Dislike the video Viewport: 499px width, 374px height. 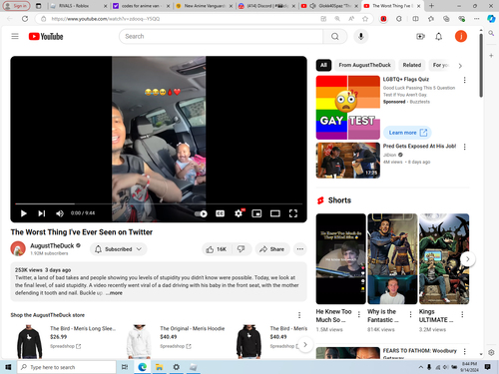[x=241, y=249]
